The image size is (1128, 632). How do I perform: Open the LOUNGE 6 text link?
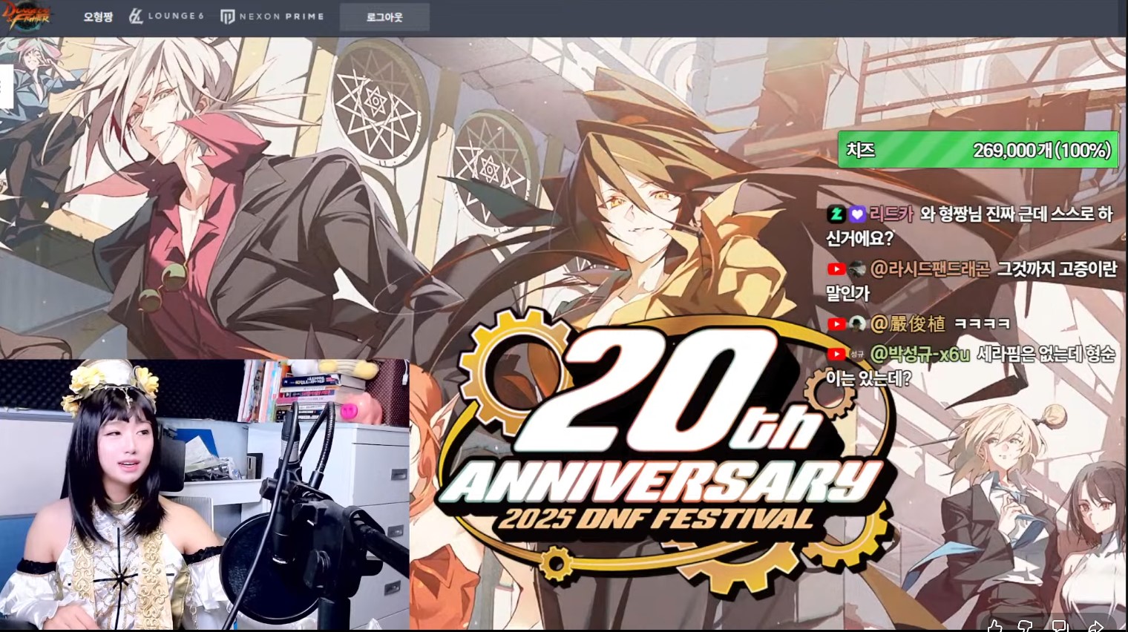coord(175,16)
